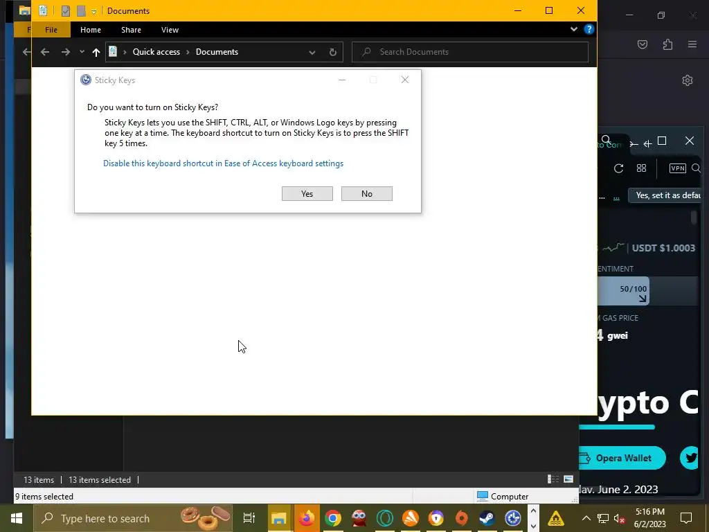Switch to large icons view in status bar

pyautogui.click(x=568, y=479)
